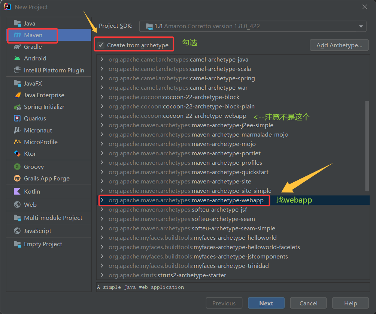Click the IntelliJ Platform Plugin icon
The image size is (376, 314).
click(17, 70)
